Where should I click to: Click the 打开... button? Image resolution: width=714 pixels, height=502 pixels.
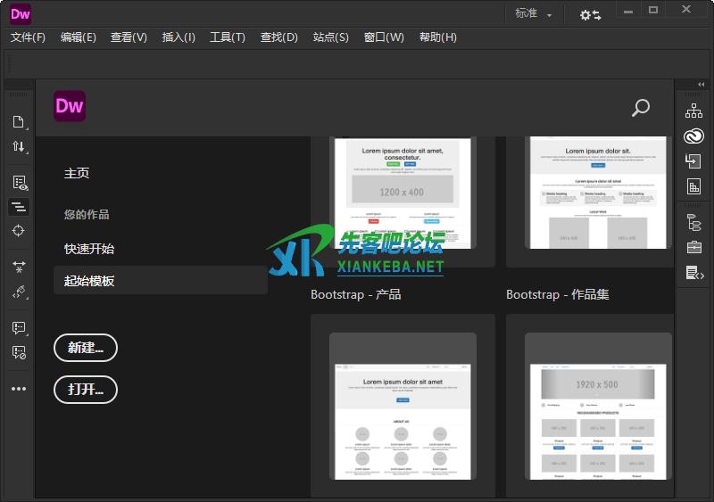(86, 389)
